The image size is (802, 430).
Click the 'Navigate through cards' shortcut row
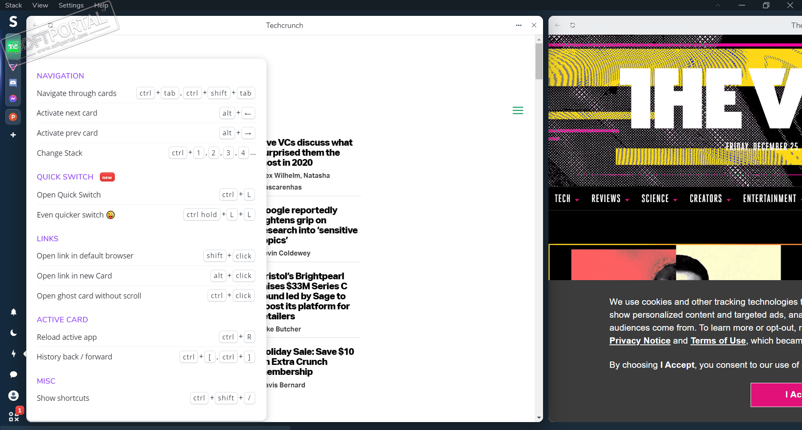coord(146,94)
